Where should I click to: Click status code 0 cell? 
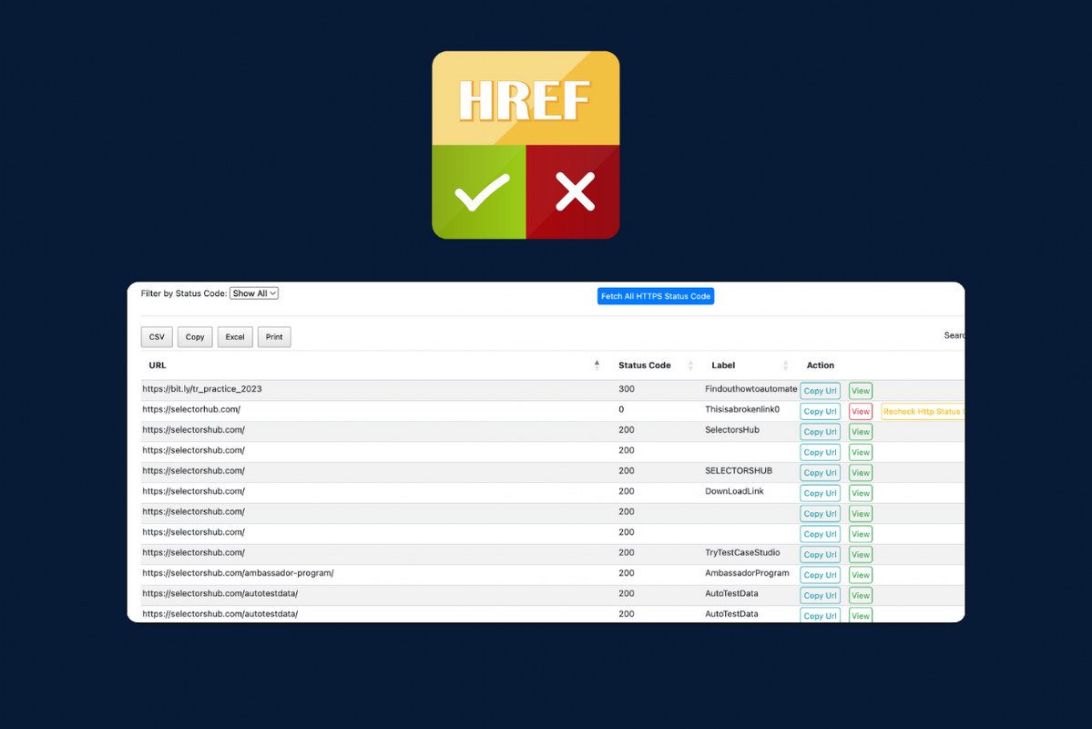coord(621,409)
